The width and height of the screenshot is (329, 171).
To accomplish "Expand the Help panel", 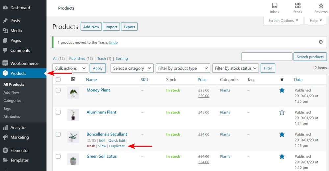I will coord(316,21).
